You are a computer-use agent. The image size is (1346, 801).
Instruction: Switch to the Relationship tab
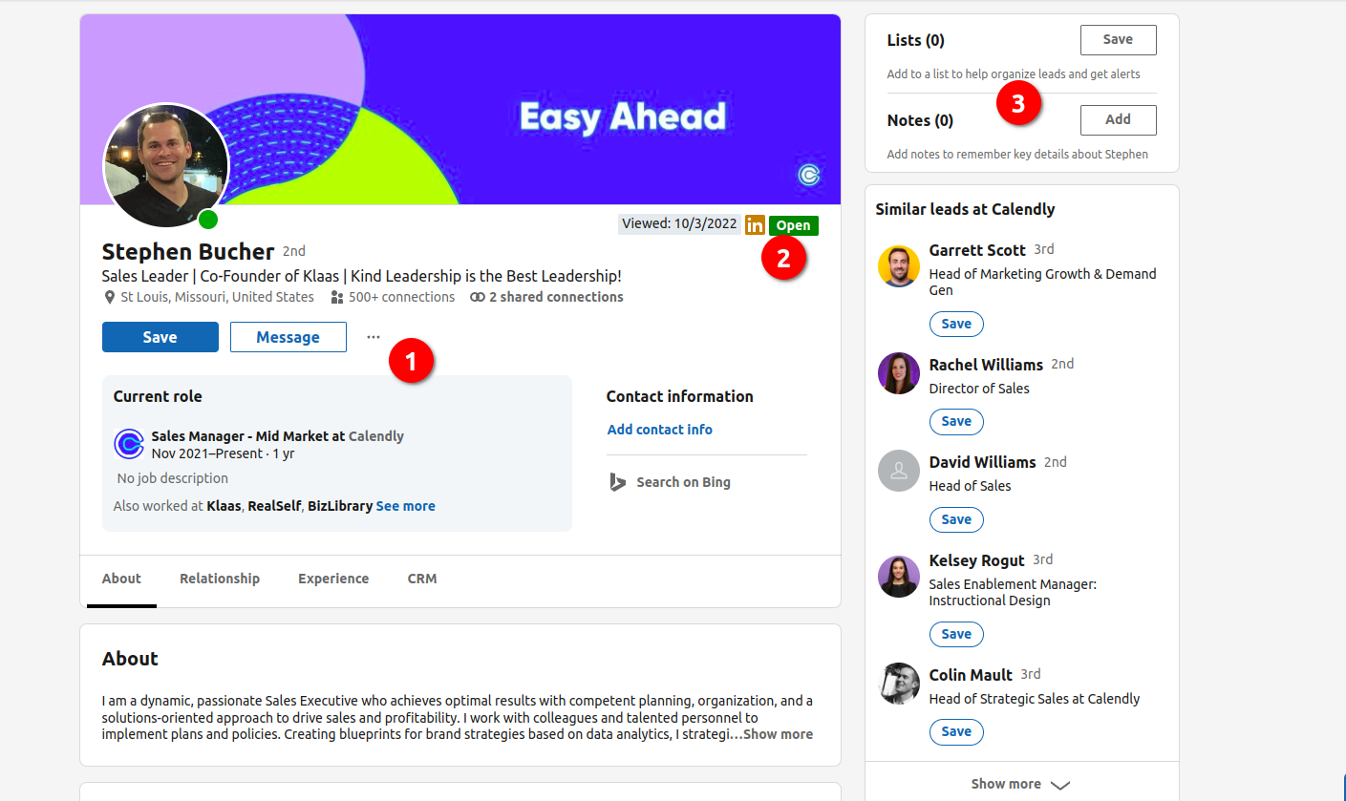(x=220, y=579)
